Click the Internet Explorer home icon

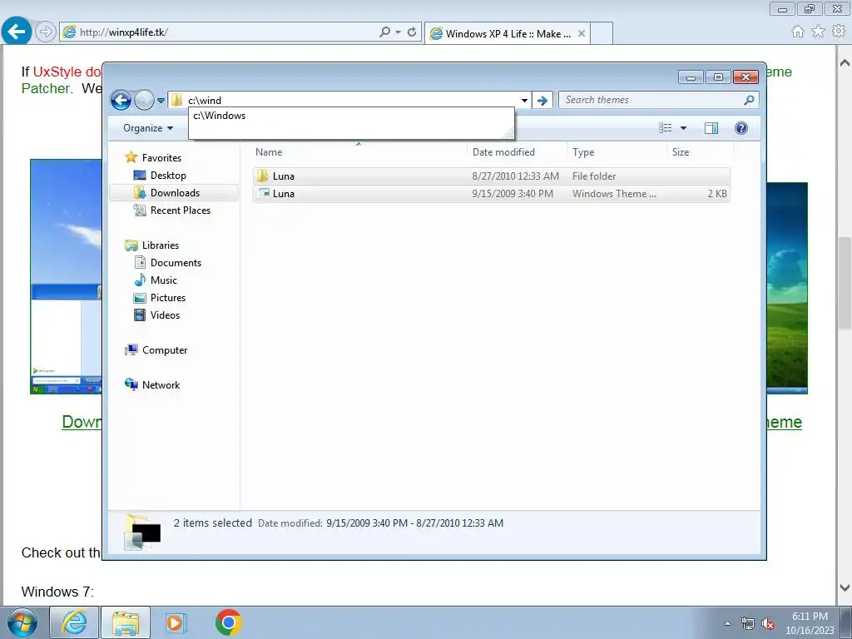(x=798, y=32)
